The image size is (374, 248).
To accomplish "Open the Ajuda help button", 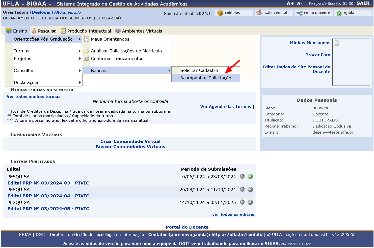I will pos(353,13).
